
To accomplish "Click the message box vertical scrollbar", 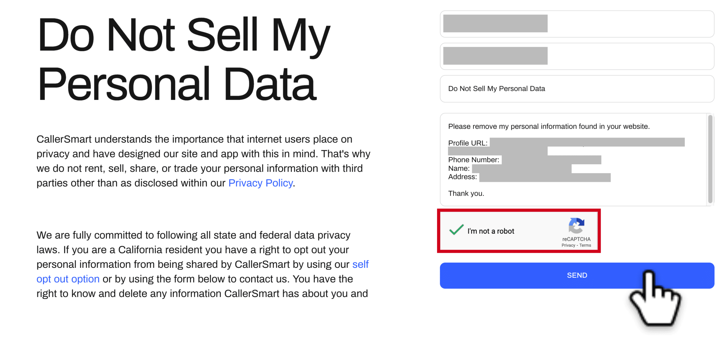I will coord(710,159).
